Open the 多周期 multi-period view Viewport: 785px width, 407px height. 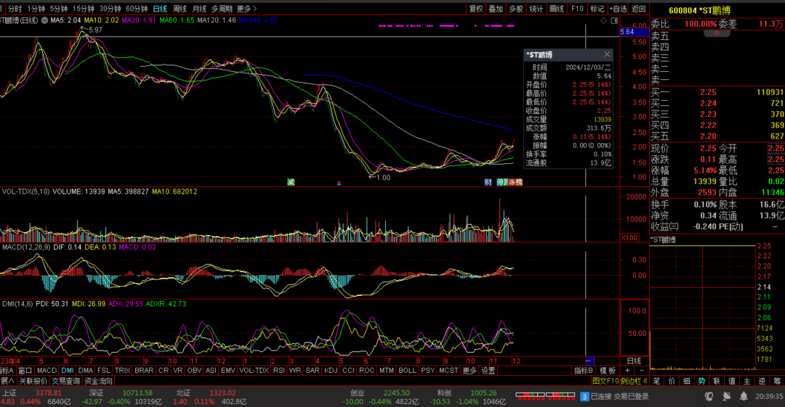coord(221,9)
